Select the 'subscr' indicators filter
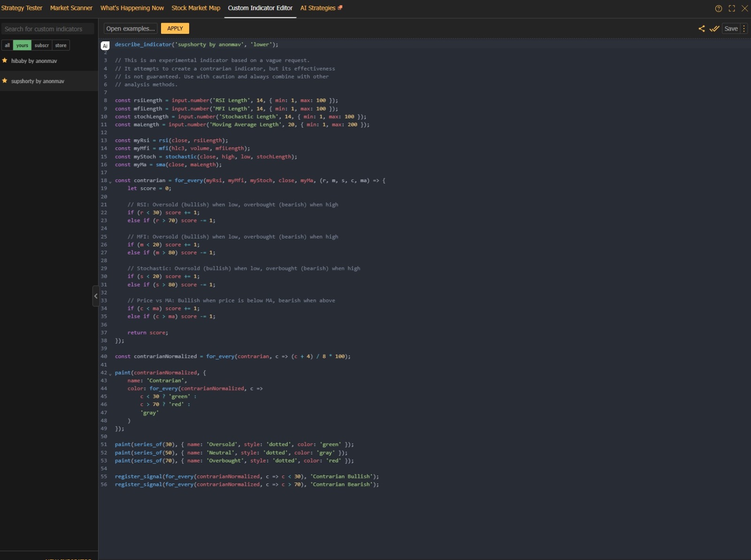751x560 pixels. pyautogui.click(x=41, y=46)
